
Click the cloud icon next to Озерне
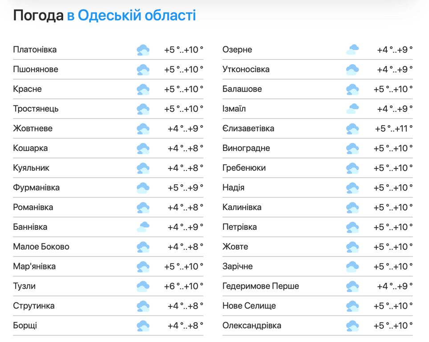(352, 50)
